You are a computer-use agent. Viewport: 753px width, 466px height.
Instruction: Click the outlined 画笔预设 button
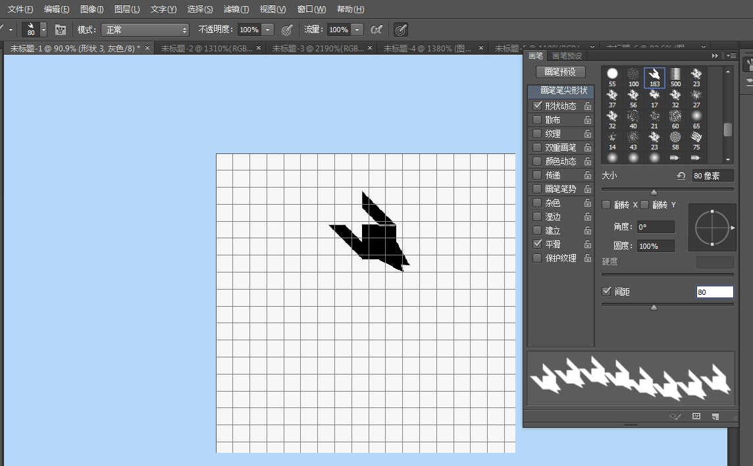tap(560, 72)
